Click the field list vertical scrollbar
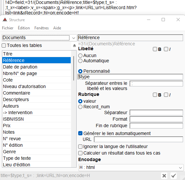185x180 pixels. coord(74,68)
